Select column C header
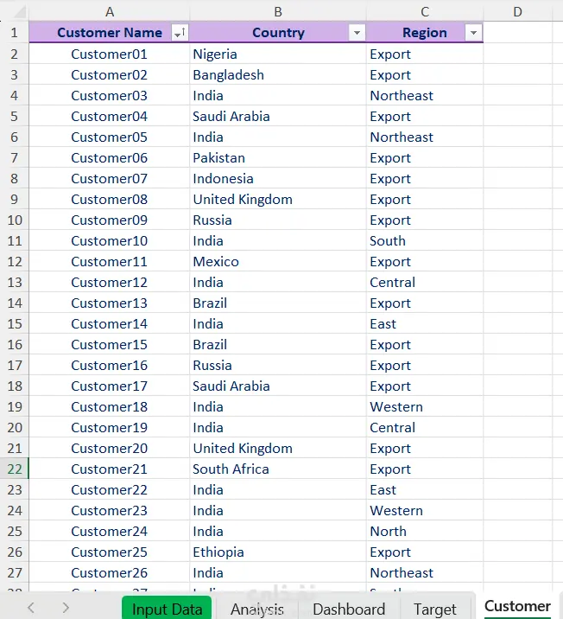 425,11
